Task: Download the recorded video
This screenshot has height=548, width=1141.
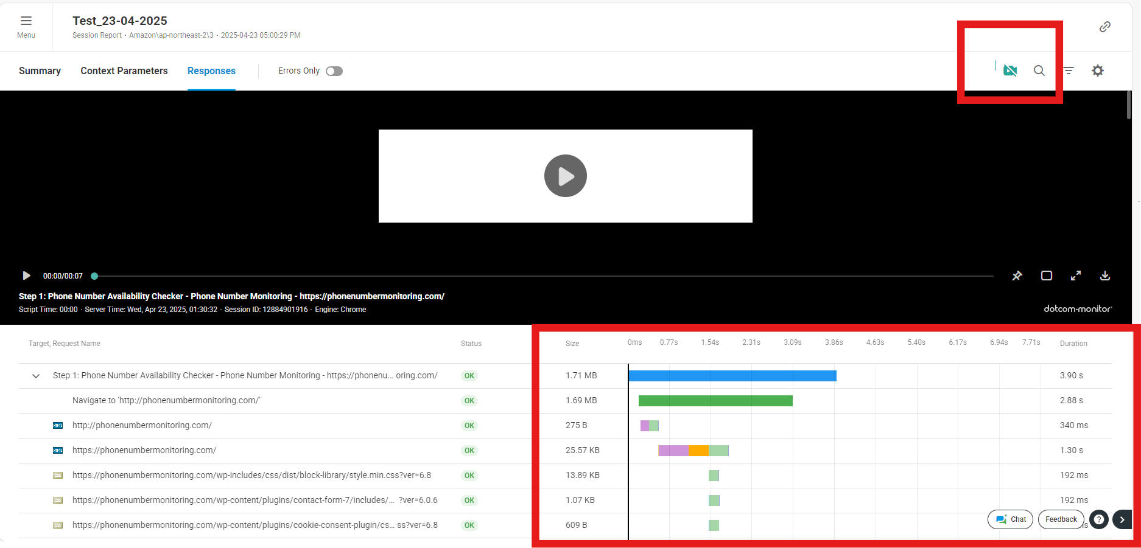Action: click(1105, 276)
